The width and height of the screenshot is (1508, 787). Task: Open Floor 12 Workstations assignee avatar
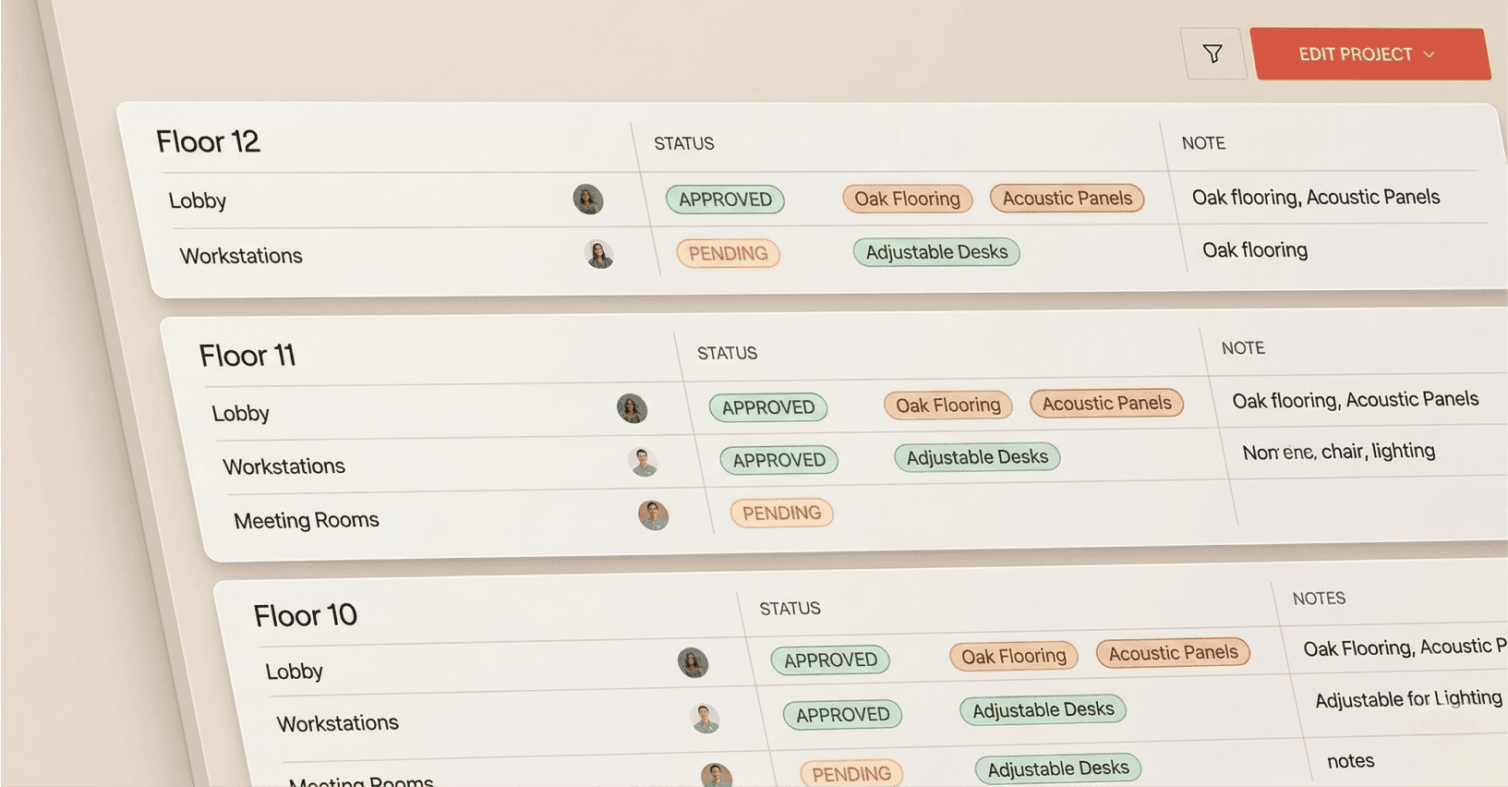pyautogui.click(x=599, y=254)
